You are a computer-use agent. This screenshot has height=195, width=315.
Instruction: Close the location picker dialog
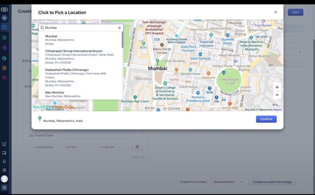[x=275, y=12]
